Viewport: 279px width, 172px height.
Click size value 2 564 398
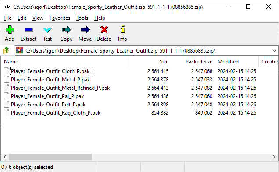(158, 105)
